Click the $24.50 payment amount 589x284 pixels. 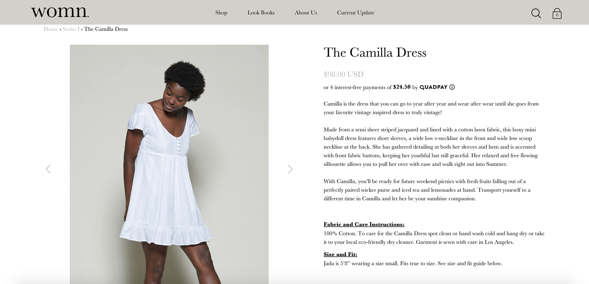pos(402,87)
